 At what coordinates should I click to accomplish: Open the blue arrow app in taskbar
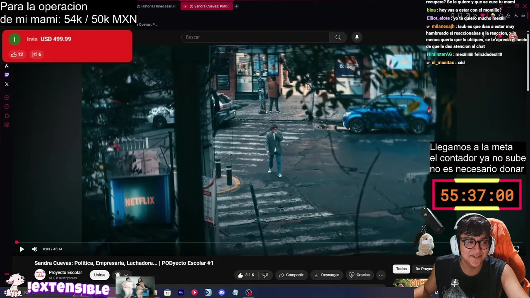[x=208, y=292]
